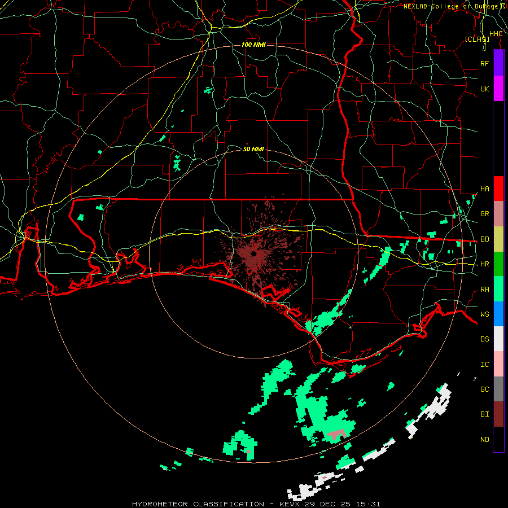The width and height of the screenshot is (508, 508).
Task: Click the purple RF legend color swatch
Action: coord(498,63)
